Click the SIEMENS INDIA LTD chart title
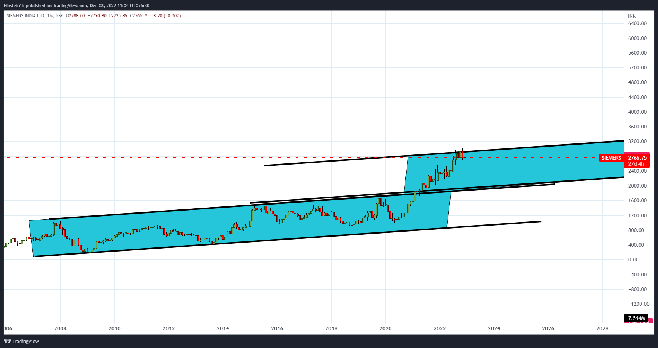 (25, 16)
